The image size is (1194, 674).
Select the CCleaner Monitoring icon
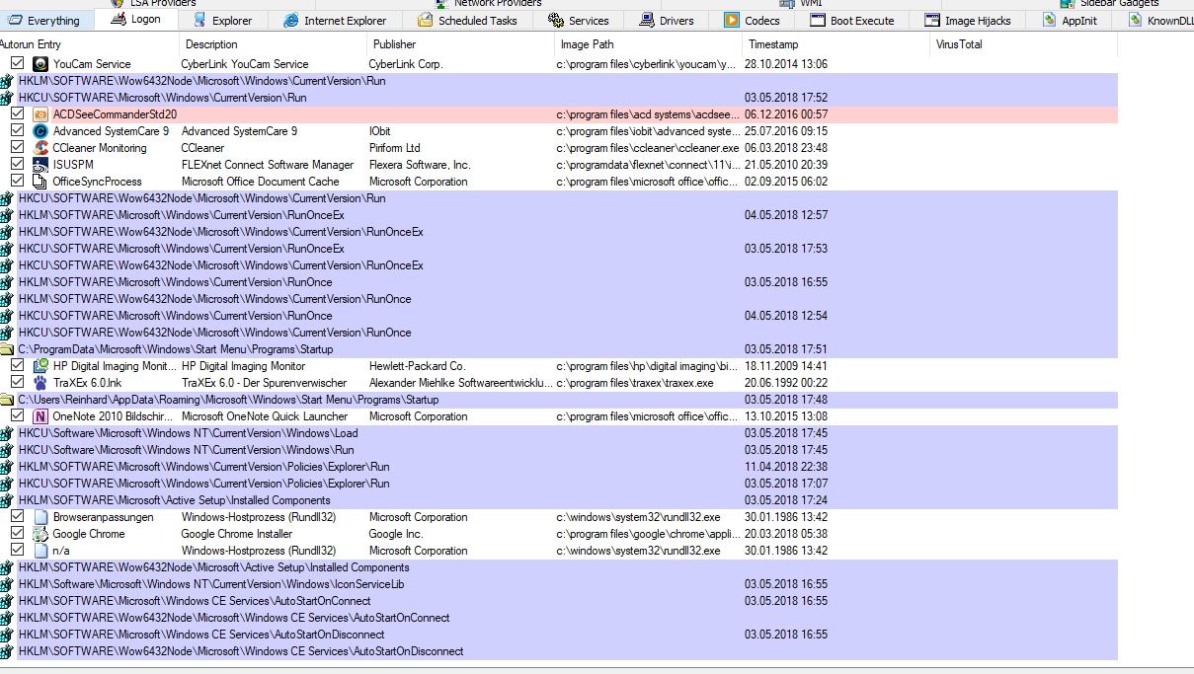(40, 148)
